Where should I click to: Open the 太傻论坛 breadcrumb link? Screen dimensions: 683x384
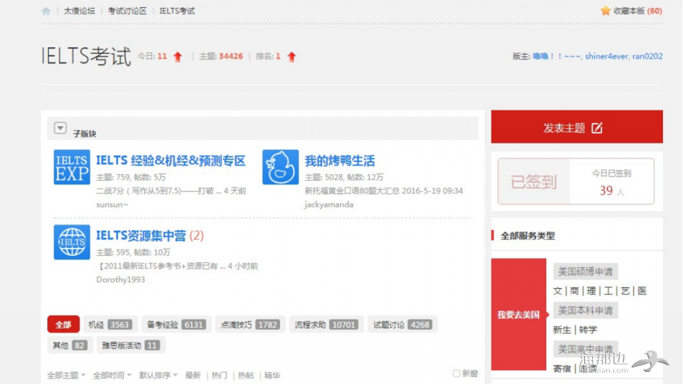click(79, 11)
